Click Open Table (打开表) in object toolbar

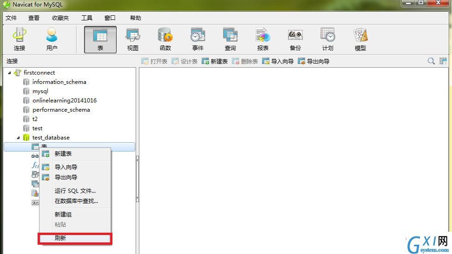click(x=154, y=61)
